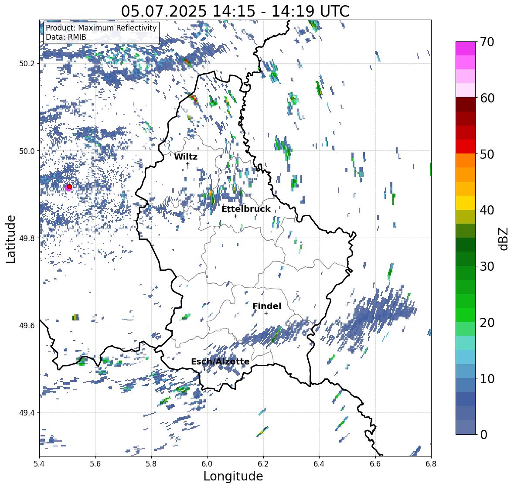
Task: Click the 30 tick on the colorbar
Action: (x=487, y=266)
